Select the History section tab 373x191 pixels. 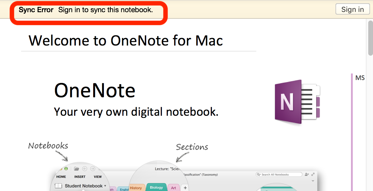coord(136,187)
